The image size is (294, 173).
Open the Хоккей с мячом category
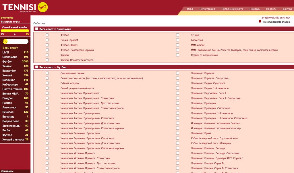[15, 139]
